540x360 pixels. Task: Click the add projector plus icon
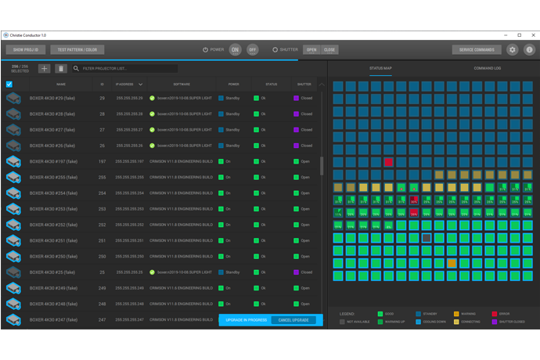click(x=44, y=69)
